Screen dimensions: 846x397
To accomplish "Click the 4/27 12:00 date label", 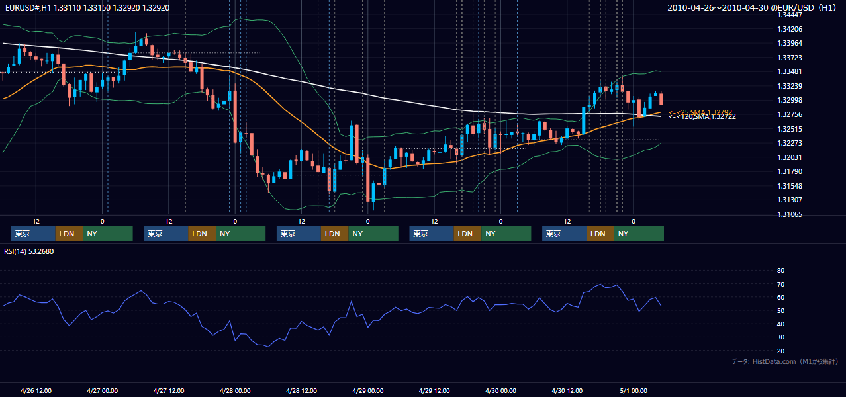I will point(169,390).
